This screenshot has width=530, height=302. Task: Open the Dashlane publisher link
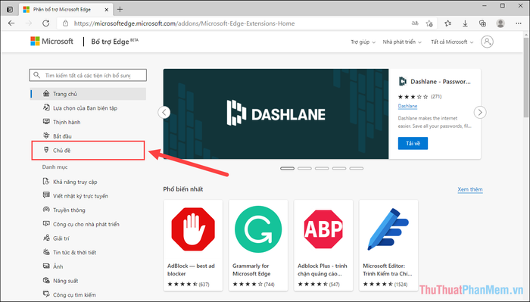[x=407, y=106]
